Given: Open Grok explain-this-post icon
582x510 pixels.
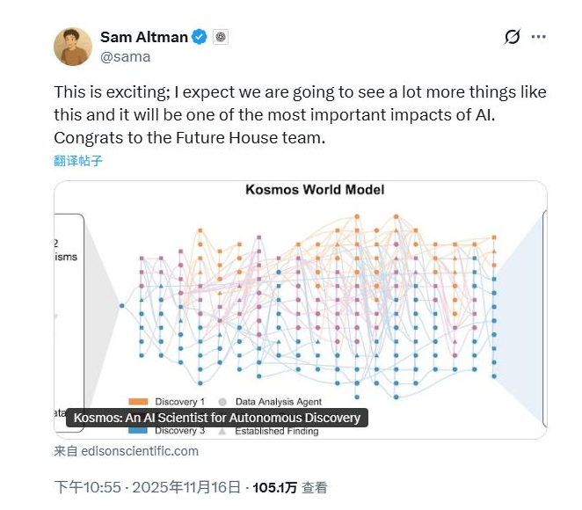Looking at the screenshot, I should coord(512,37).
